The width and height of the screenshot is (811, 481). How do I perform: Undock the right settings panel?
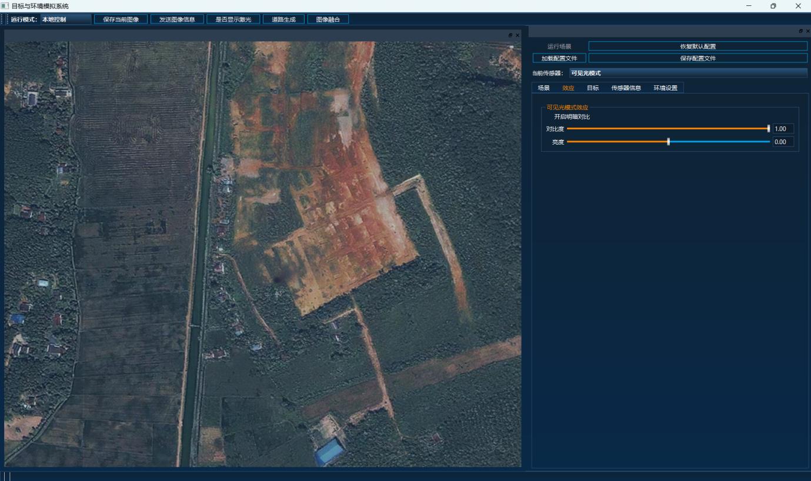[x=800, y=31]
